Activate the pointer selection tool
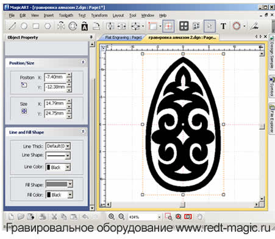 210,26
